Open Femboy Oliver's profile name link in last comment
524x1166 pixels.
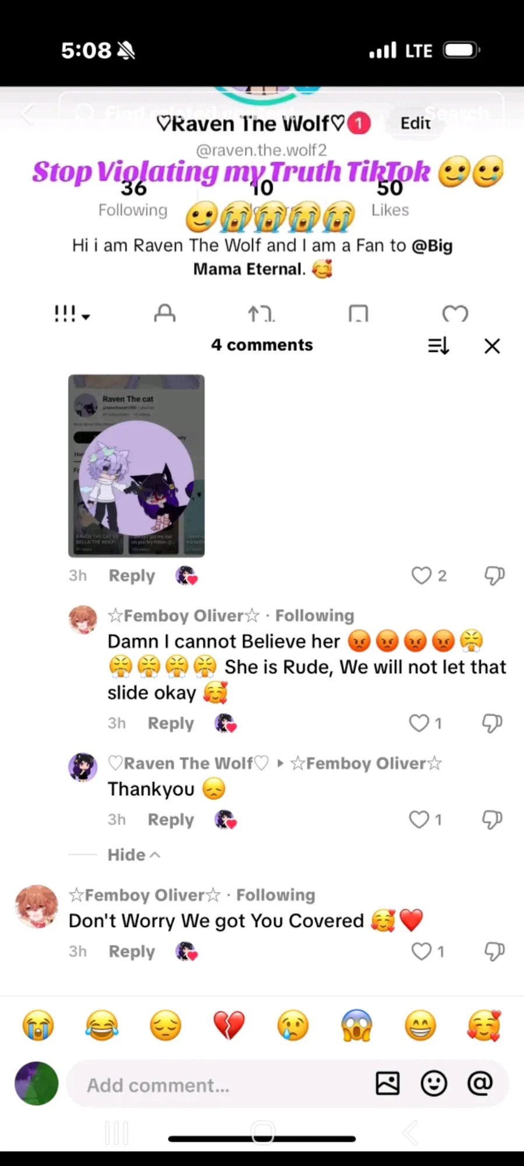pyautogui.click(x=145, y=895)
